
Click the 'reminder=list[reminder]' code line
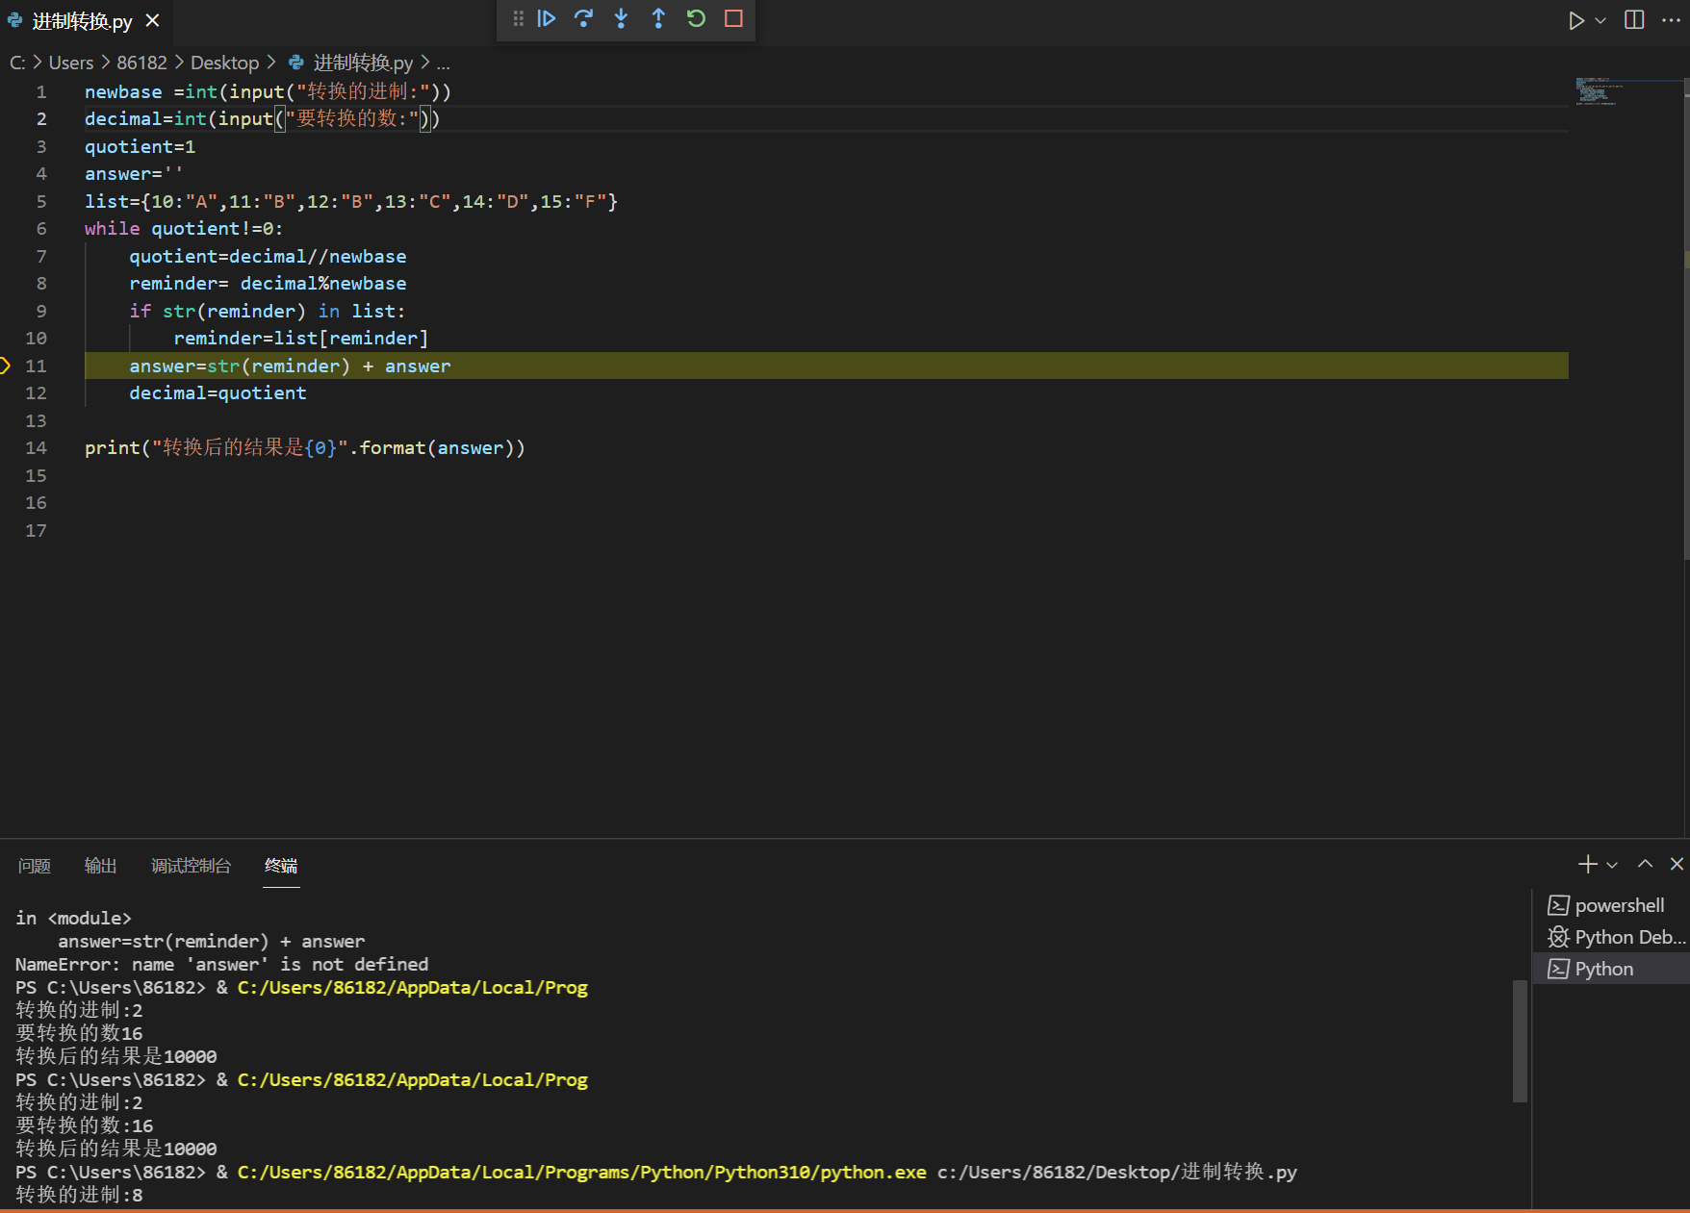click(301, 339)
